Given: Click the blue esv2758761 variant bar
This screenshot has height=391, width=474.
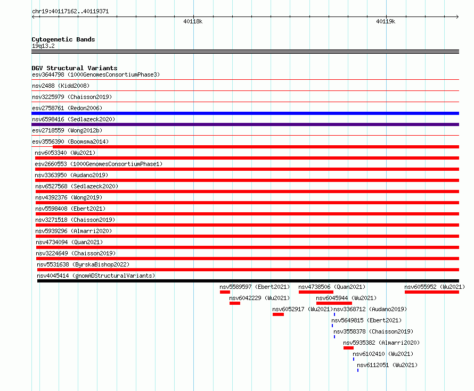Looking at the screenshot, I should [x=245, y=113].
